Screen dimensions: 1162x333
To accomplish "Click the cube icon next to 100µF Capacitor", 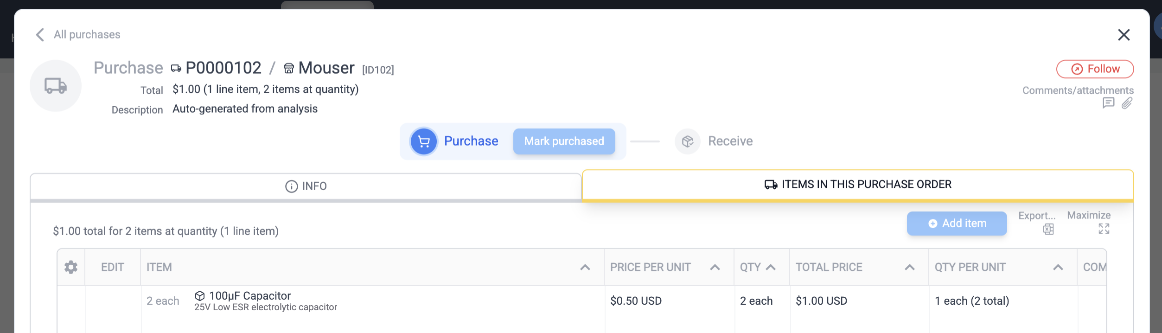I will pos(199,295).
